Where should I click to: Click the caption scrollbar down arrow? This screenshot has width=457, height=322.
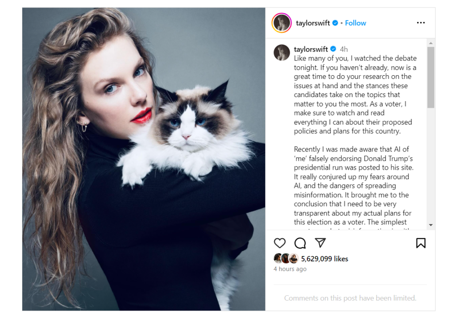click(431, 225)
